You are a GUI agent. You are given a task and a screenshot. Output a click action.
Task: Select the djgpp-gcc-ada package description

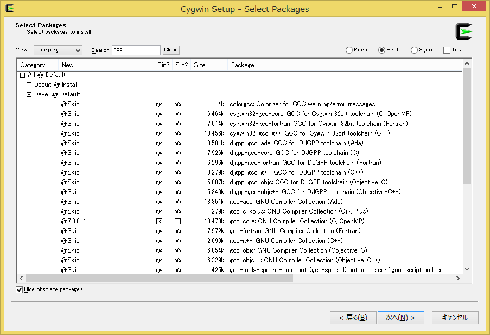click(x=296, y=143)
